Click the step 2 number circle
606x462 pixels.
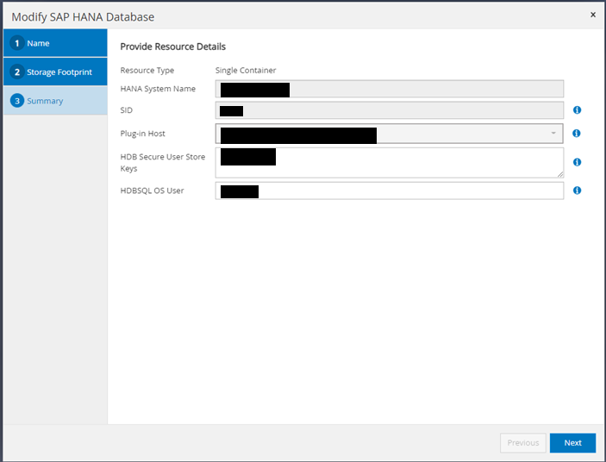point(16,72)
